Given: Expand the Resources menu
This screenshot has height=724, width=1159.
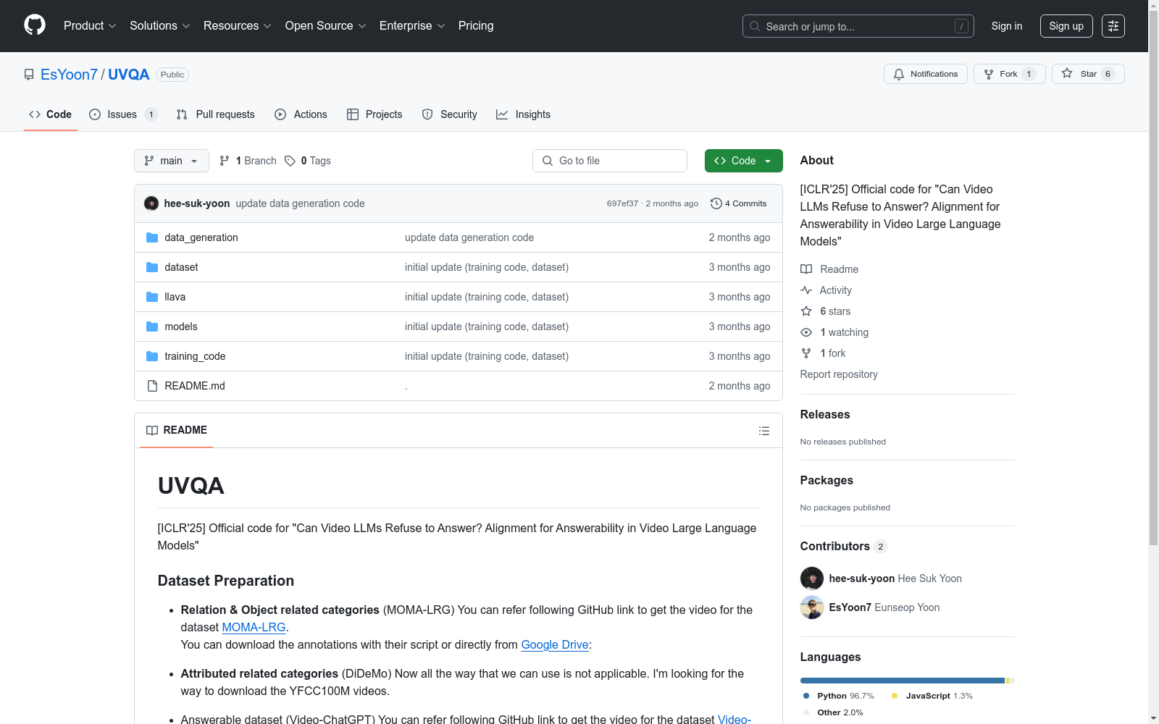Looking at the screenshot, I should 238,26.
